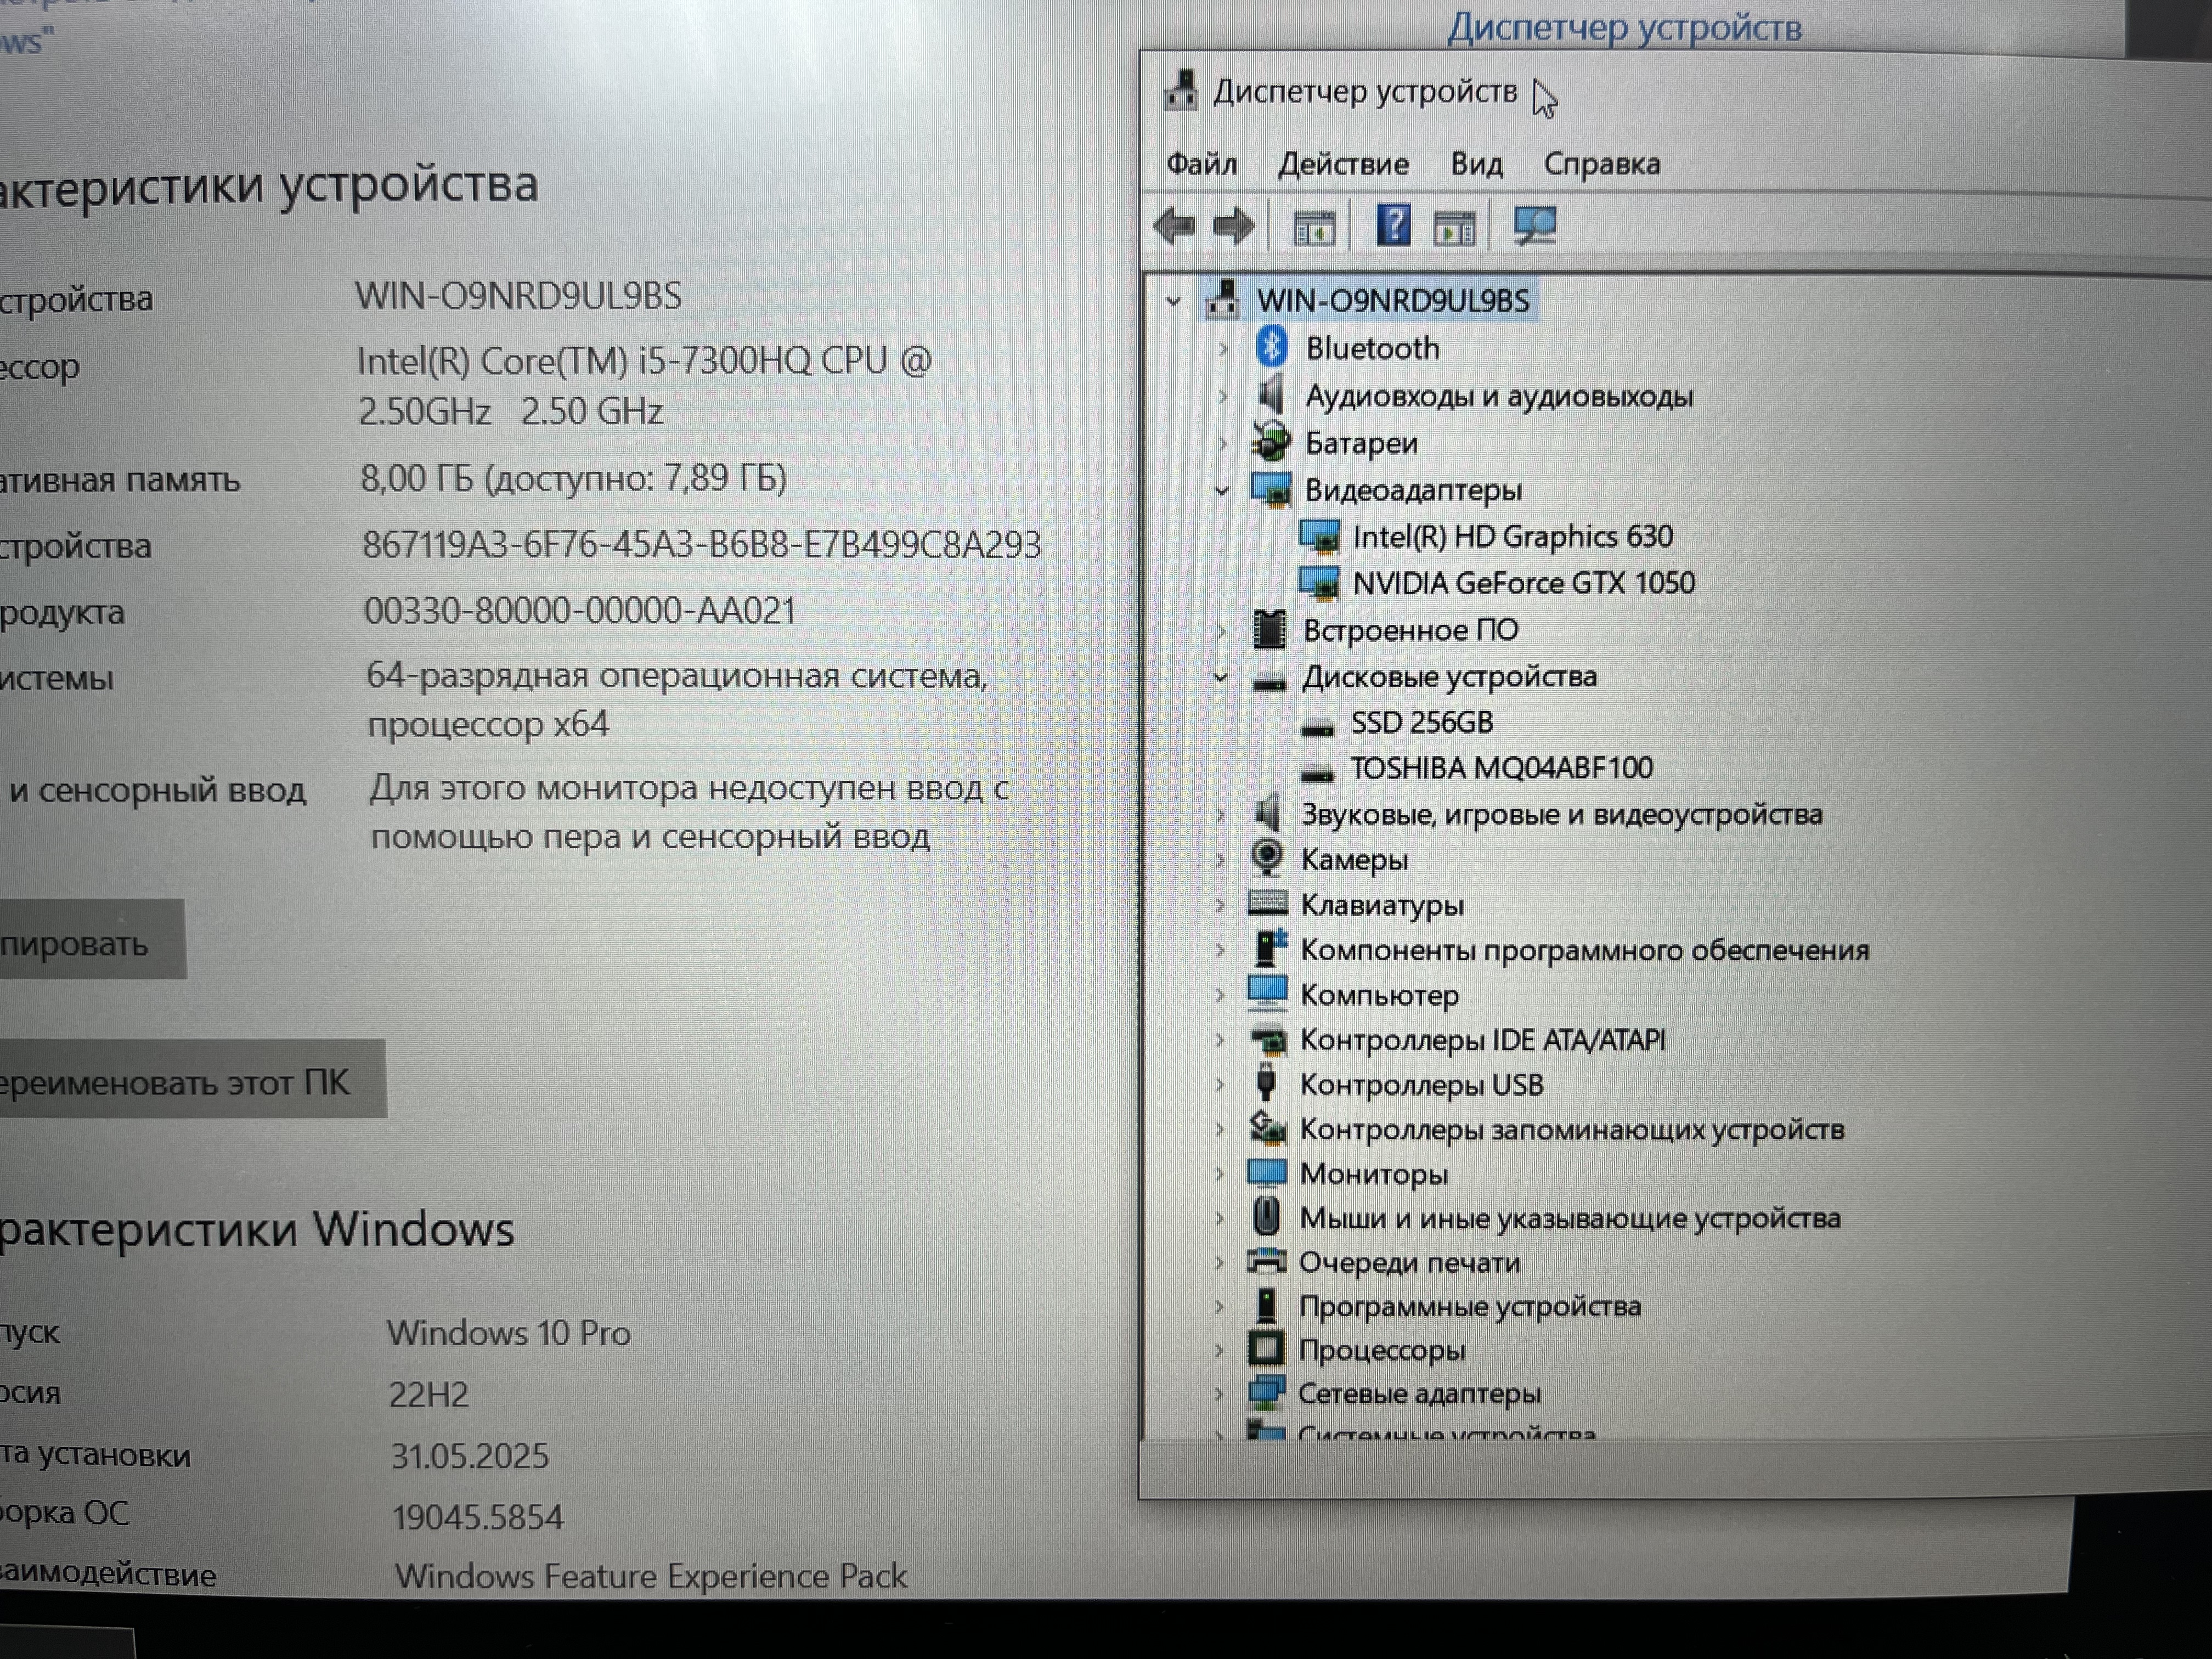Select the SSD 256GB disk device
The image size is (2212, 1659).
click(1421, 722)
